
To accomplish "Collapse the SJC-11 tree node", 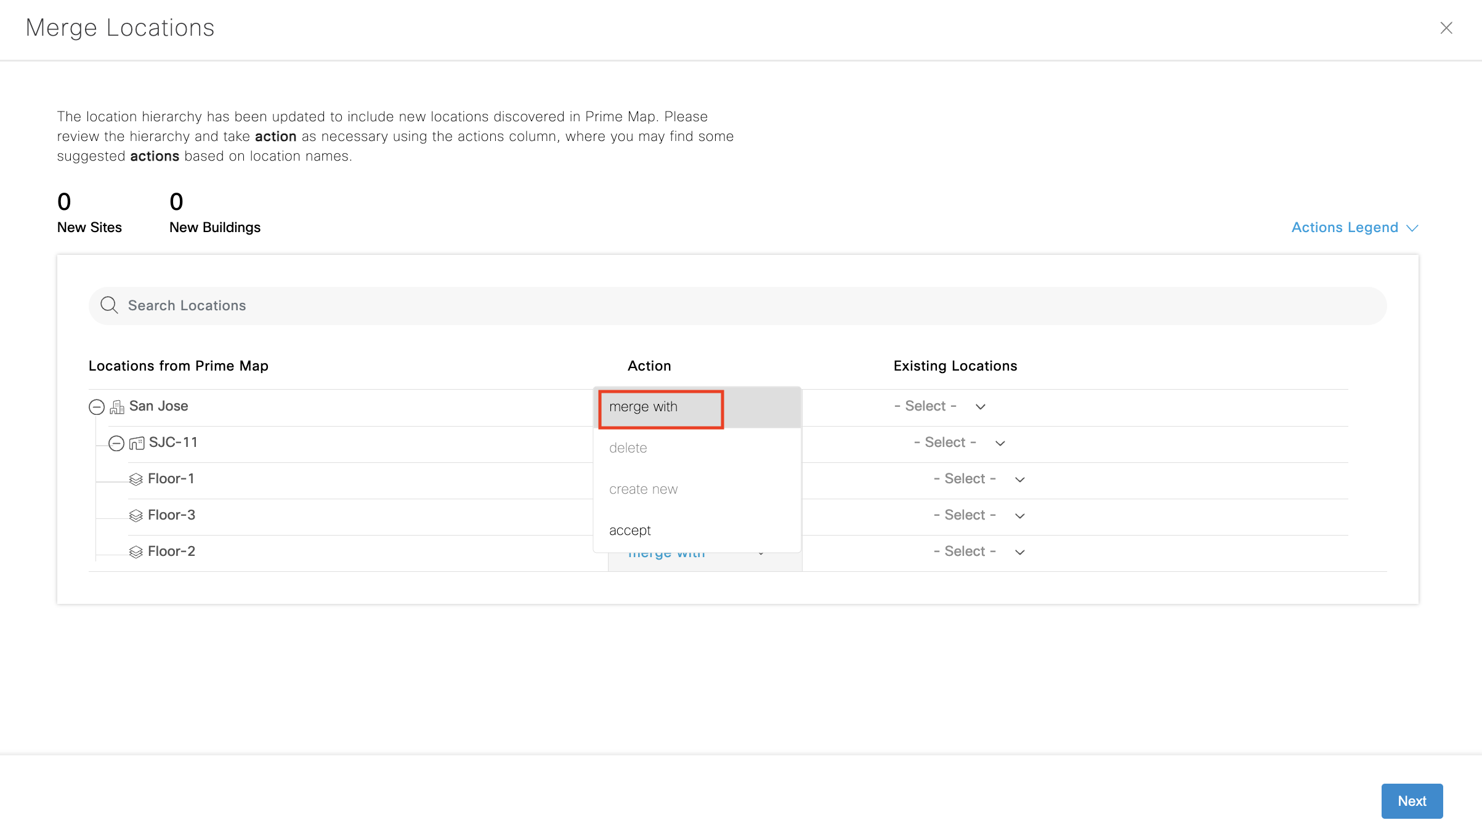I will [x=116, y=443].
